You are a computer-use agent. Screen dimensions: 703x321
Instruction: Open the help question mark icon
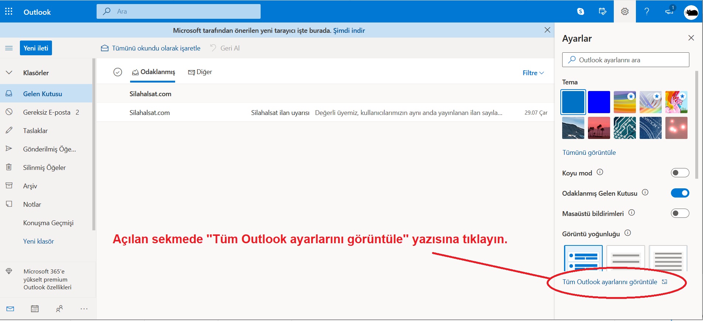[x=647, y=11]
